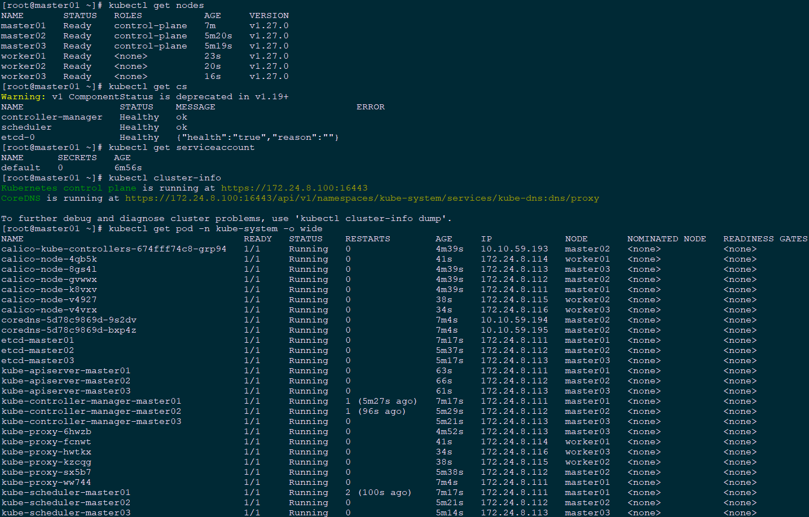Click the NOMINATED NODE column header
Screen dimensions: 809x517
(666, 239)
